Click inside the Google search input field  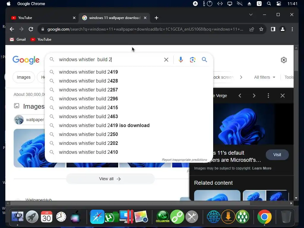coord(110,59)
